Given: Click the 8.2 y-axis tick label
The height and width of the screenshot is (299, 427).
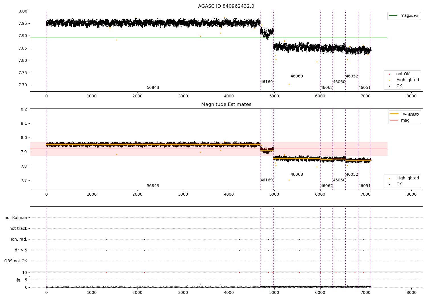Looking at the screenshot, I should coord(24,109).
